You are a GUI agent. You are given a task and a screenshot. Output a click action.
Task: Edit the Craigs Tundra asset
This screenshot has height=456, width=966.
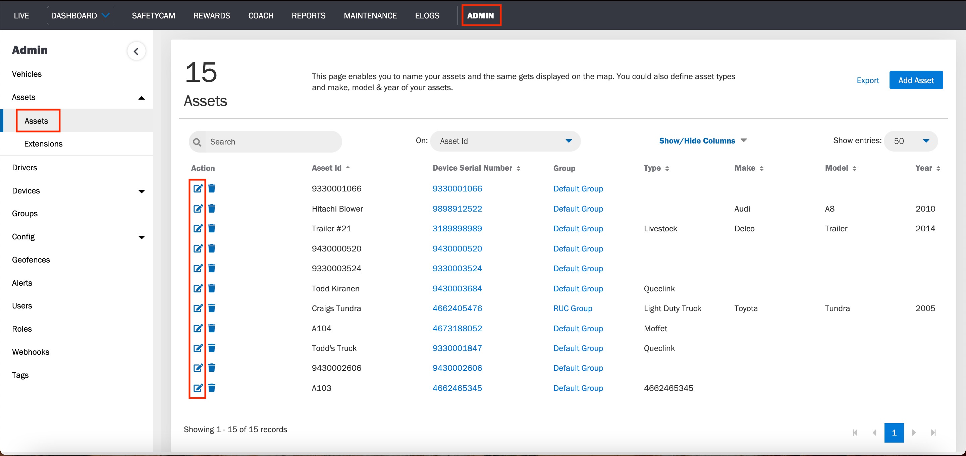[198, 308]
